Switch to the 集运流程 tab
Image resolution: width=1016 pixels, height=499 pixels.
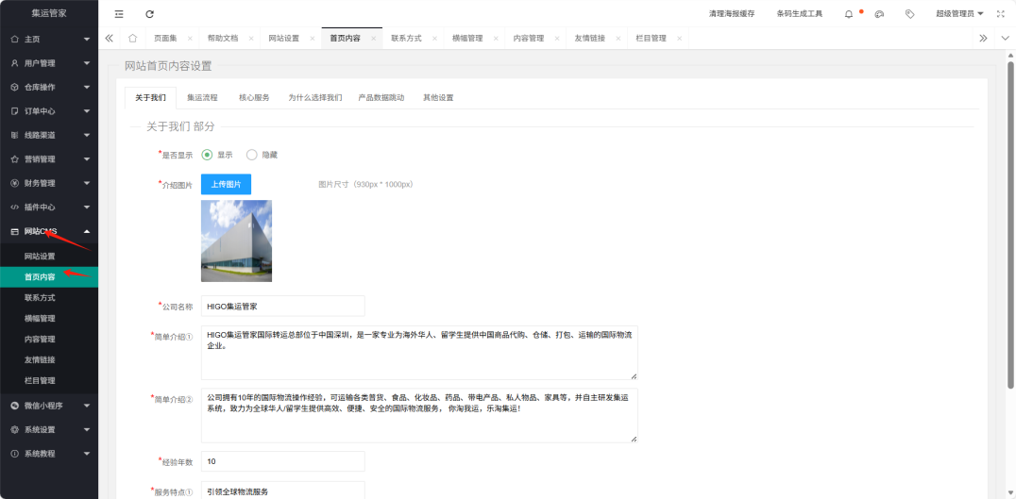tap(202, 98)
